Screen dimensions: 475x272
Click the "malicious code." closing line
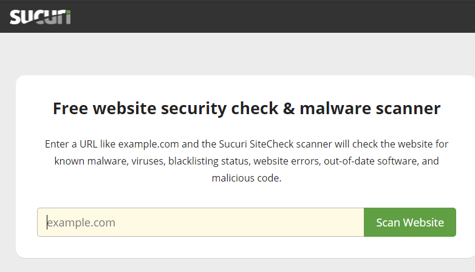pos(247,178)
